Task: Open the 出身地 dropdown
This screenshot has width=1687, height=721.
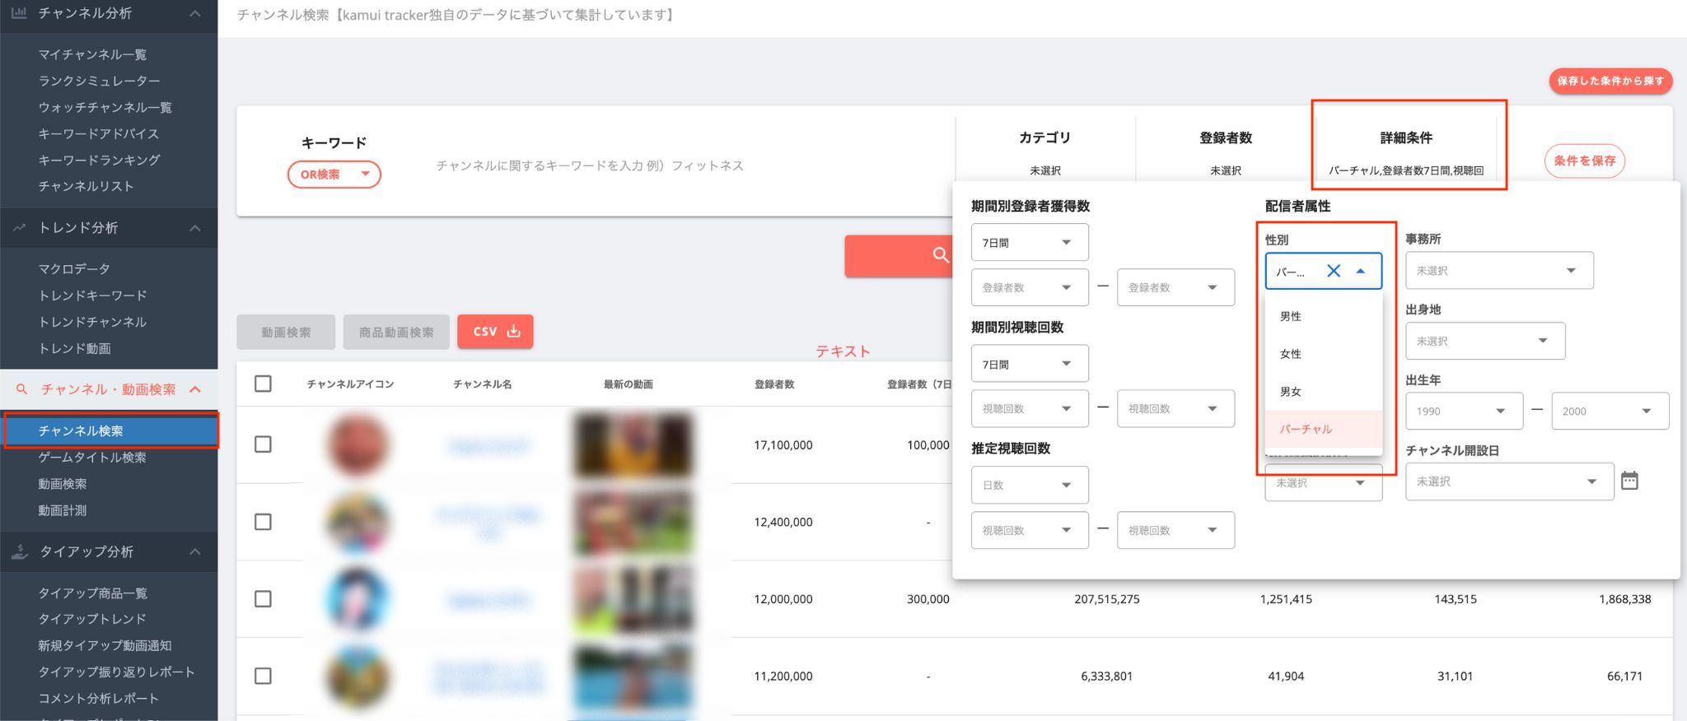Action: click(1484, 341)
